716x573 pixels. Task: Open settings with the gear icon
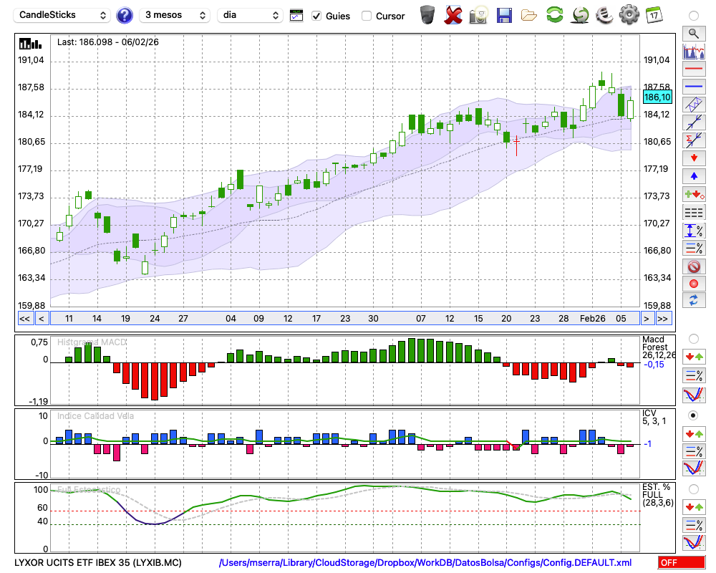[x=629, y=14]
